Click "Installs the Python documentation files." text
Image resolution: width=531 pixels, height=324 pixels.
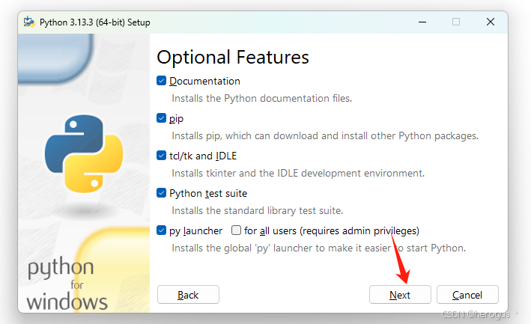262,99
